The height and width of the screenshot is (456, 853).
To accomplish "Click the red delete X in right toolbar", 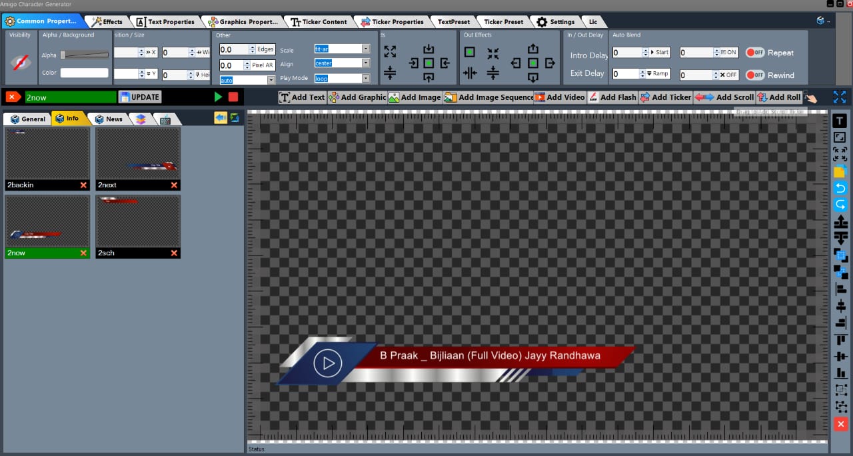I will tap(840, 424).
